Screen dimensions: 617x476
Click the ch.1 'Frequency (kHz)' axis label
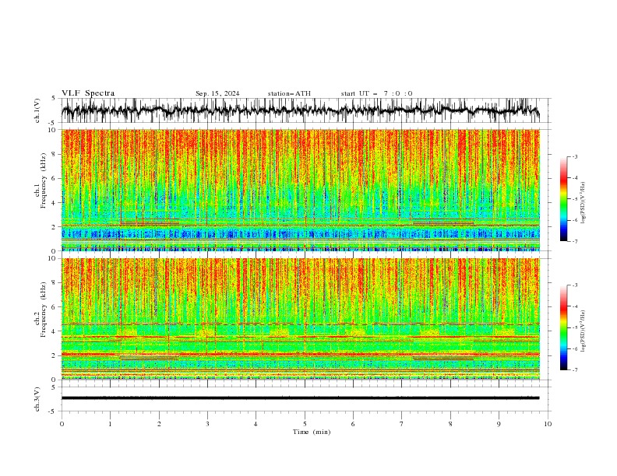(44, 181)
